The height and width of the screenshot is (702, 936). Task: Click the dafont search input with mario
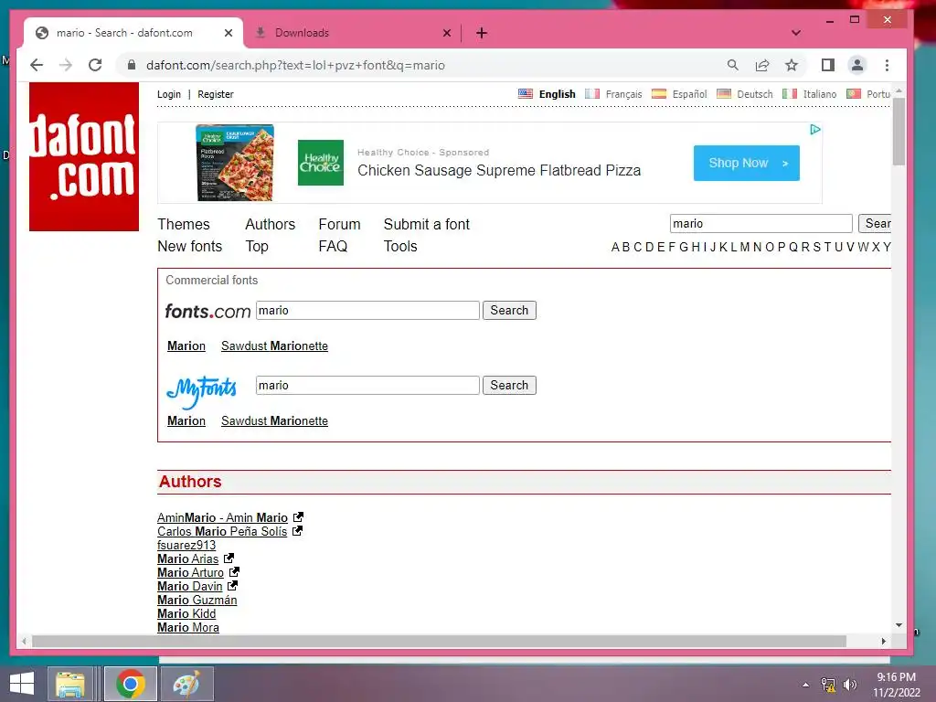(x=761, y=224)
